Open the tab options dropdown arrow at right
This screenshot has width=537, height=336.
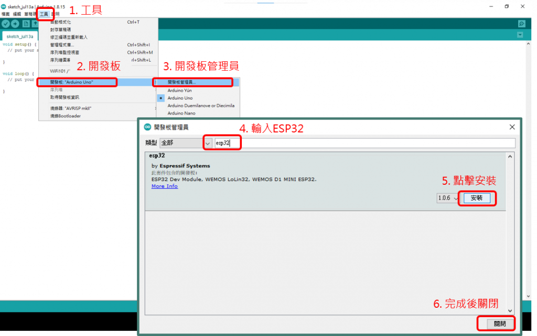pyautogui.click(x=520, y=35)
